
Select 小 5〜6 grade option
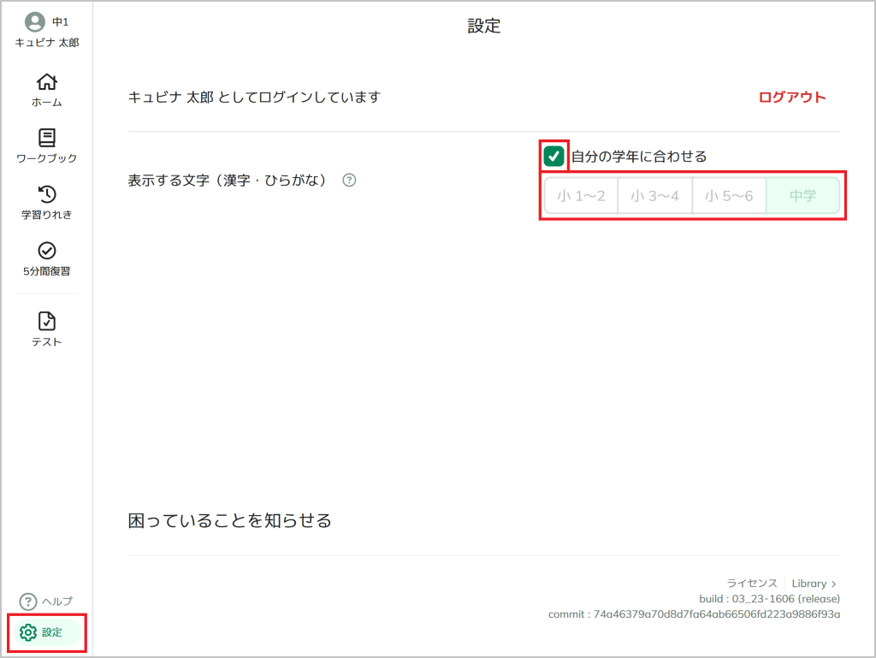[x=729, y=196]
